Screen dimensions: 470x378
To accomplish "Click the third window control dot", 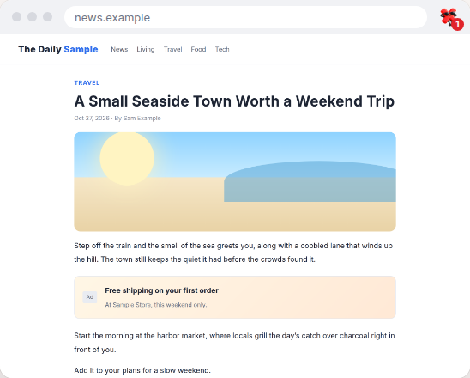I will (48, 17).
